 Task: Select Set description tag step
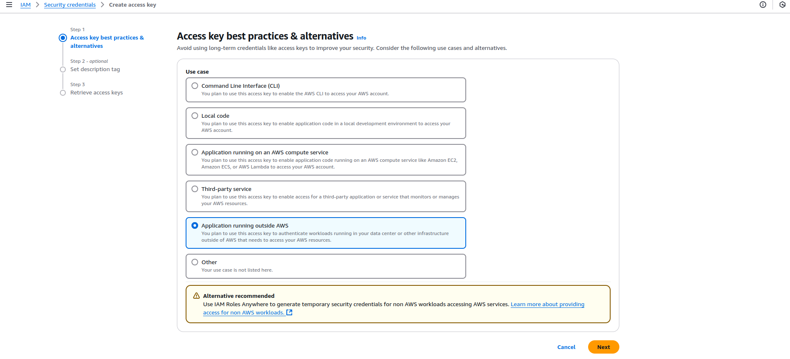pos(95,69)
